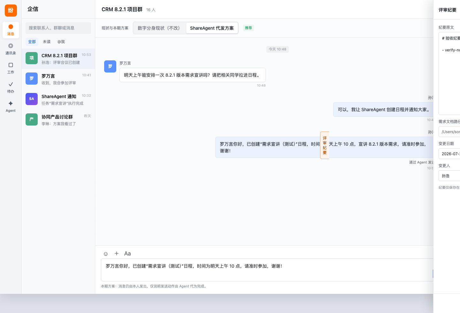Click the green 项 group avatar
460x313 pixels.
32,58
